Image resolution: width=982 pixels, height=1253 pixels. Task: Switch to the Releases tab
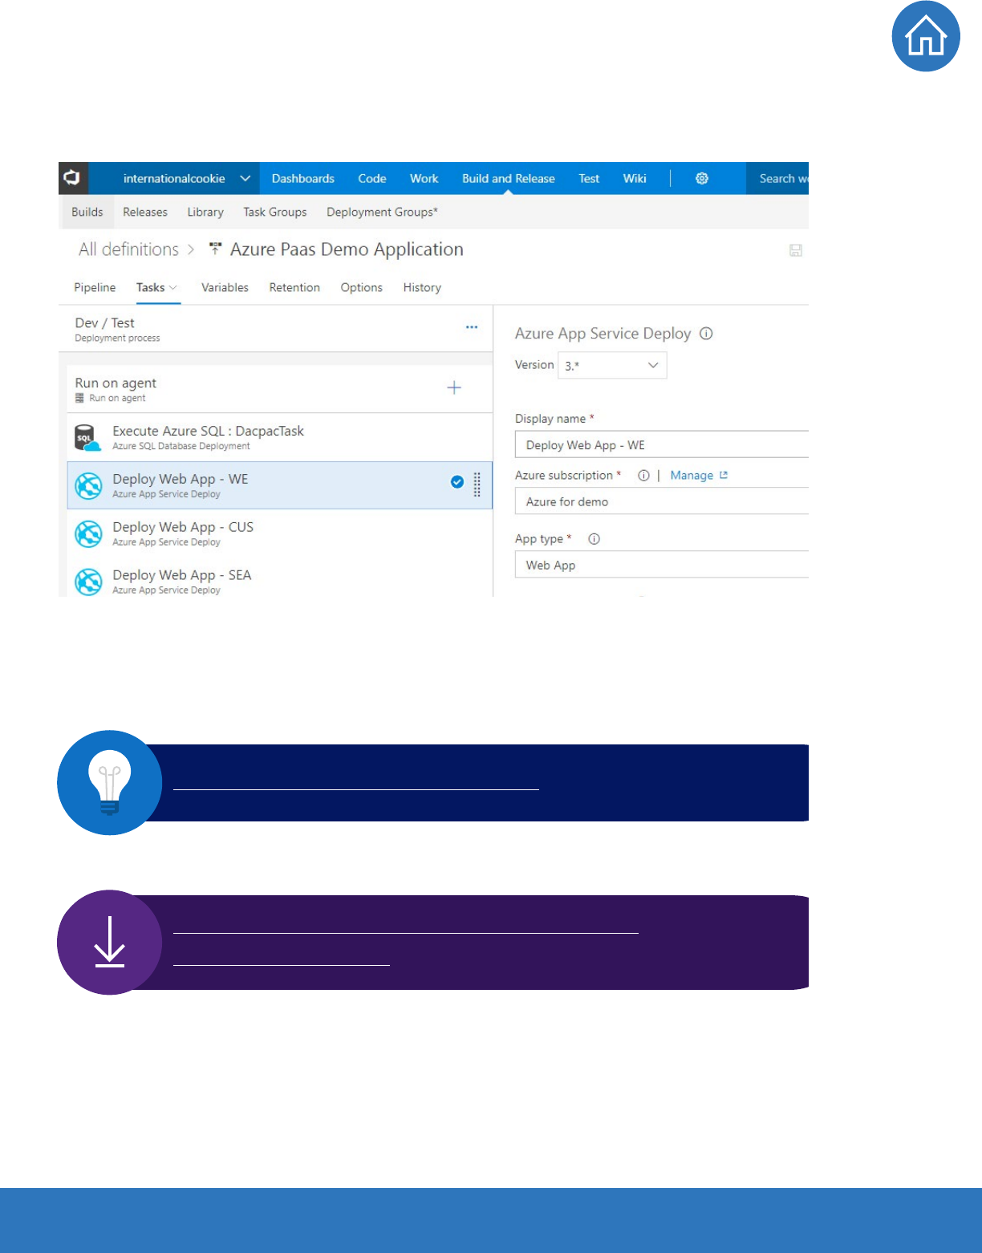pos(145,213)
